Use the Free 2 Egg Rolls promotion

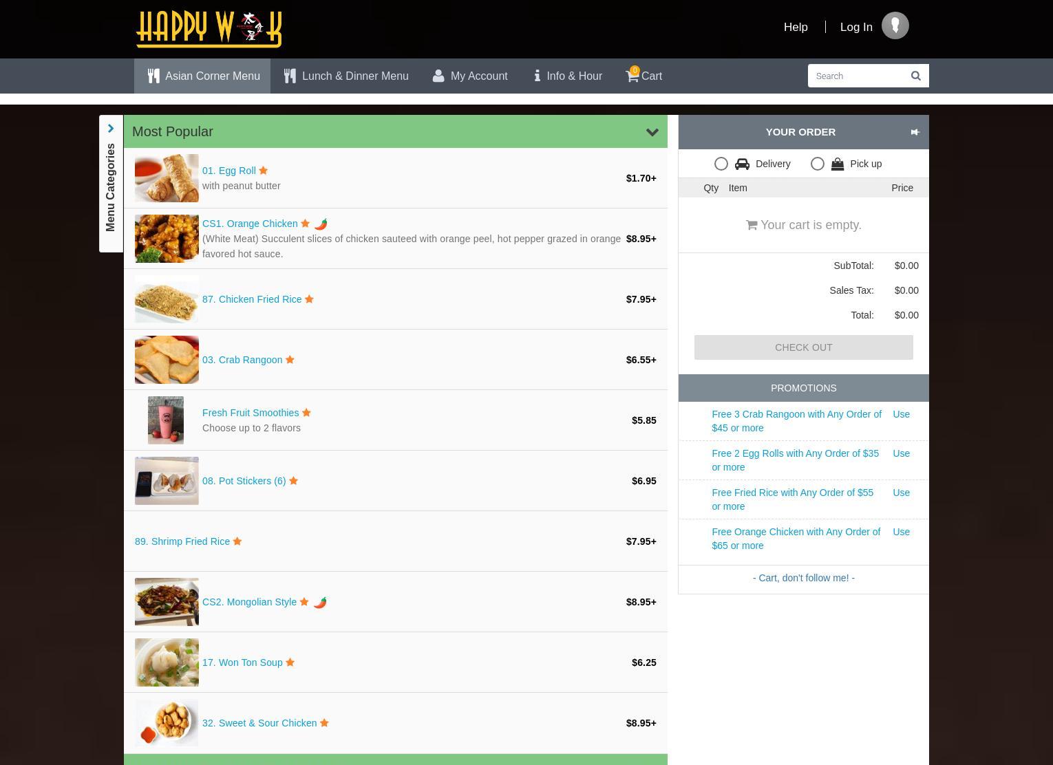pyautogui.click(x=901, y=453)
